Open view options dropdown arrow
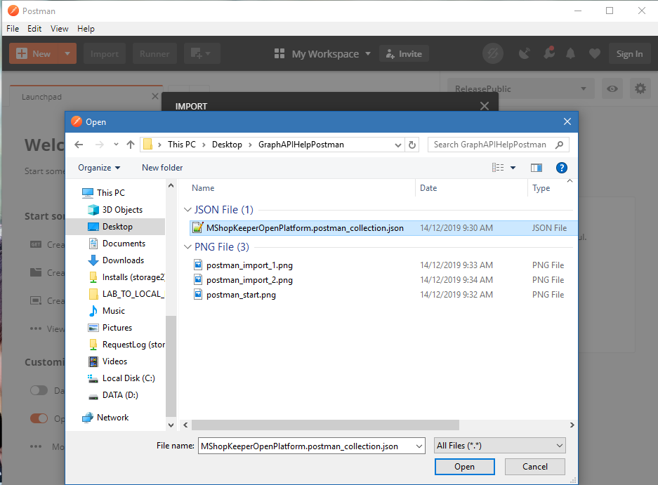 tap(513, 168)
